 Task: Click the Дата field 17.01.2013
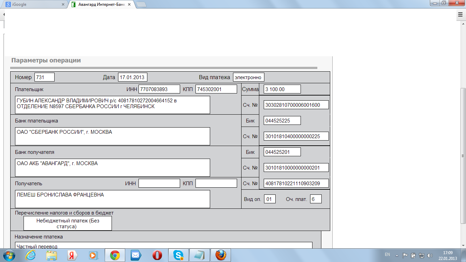(133, 77)
